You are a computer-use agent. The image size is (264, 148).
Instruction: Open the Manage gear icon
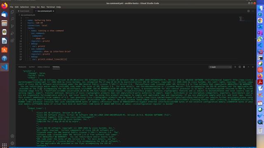[x=12, y=143]
